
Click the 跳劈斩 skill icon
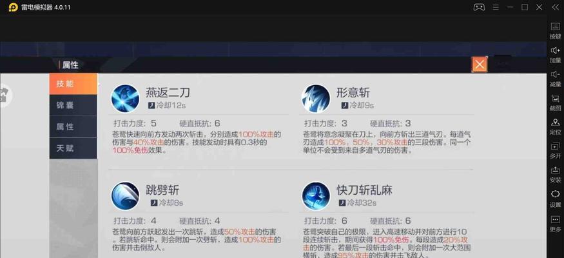click(x=125, y=196)
